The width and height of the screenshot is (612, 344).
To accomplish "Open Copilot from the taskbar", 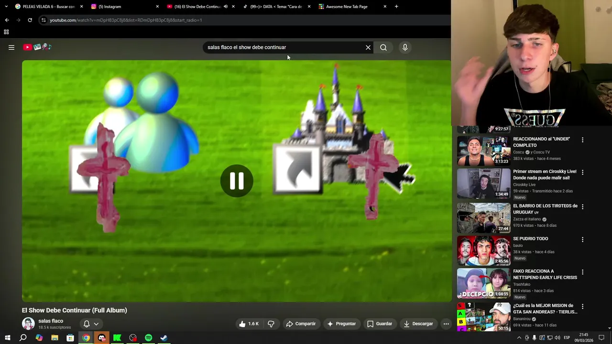I will coord(39,338).
